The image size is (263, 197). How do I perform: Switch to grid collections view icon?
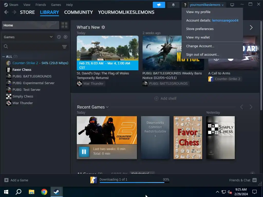pos(64,25)
